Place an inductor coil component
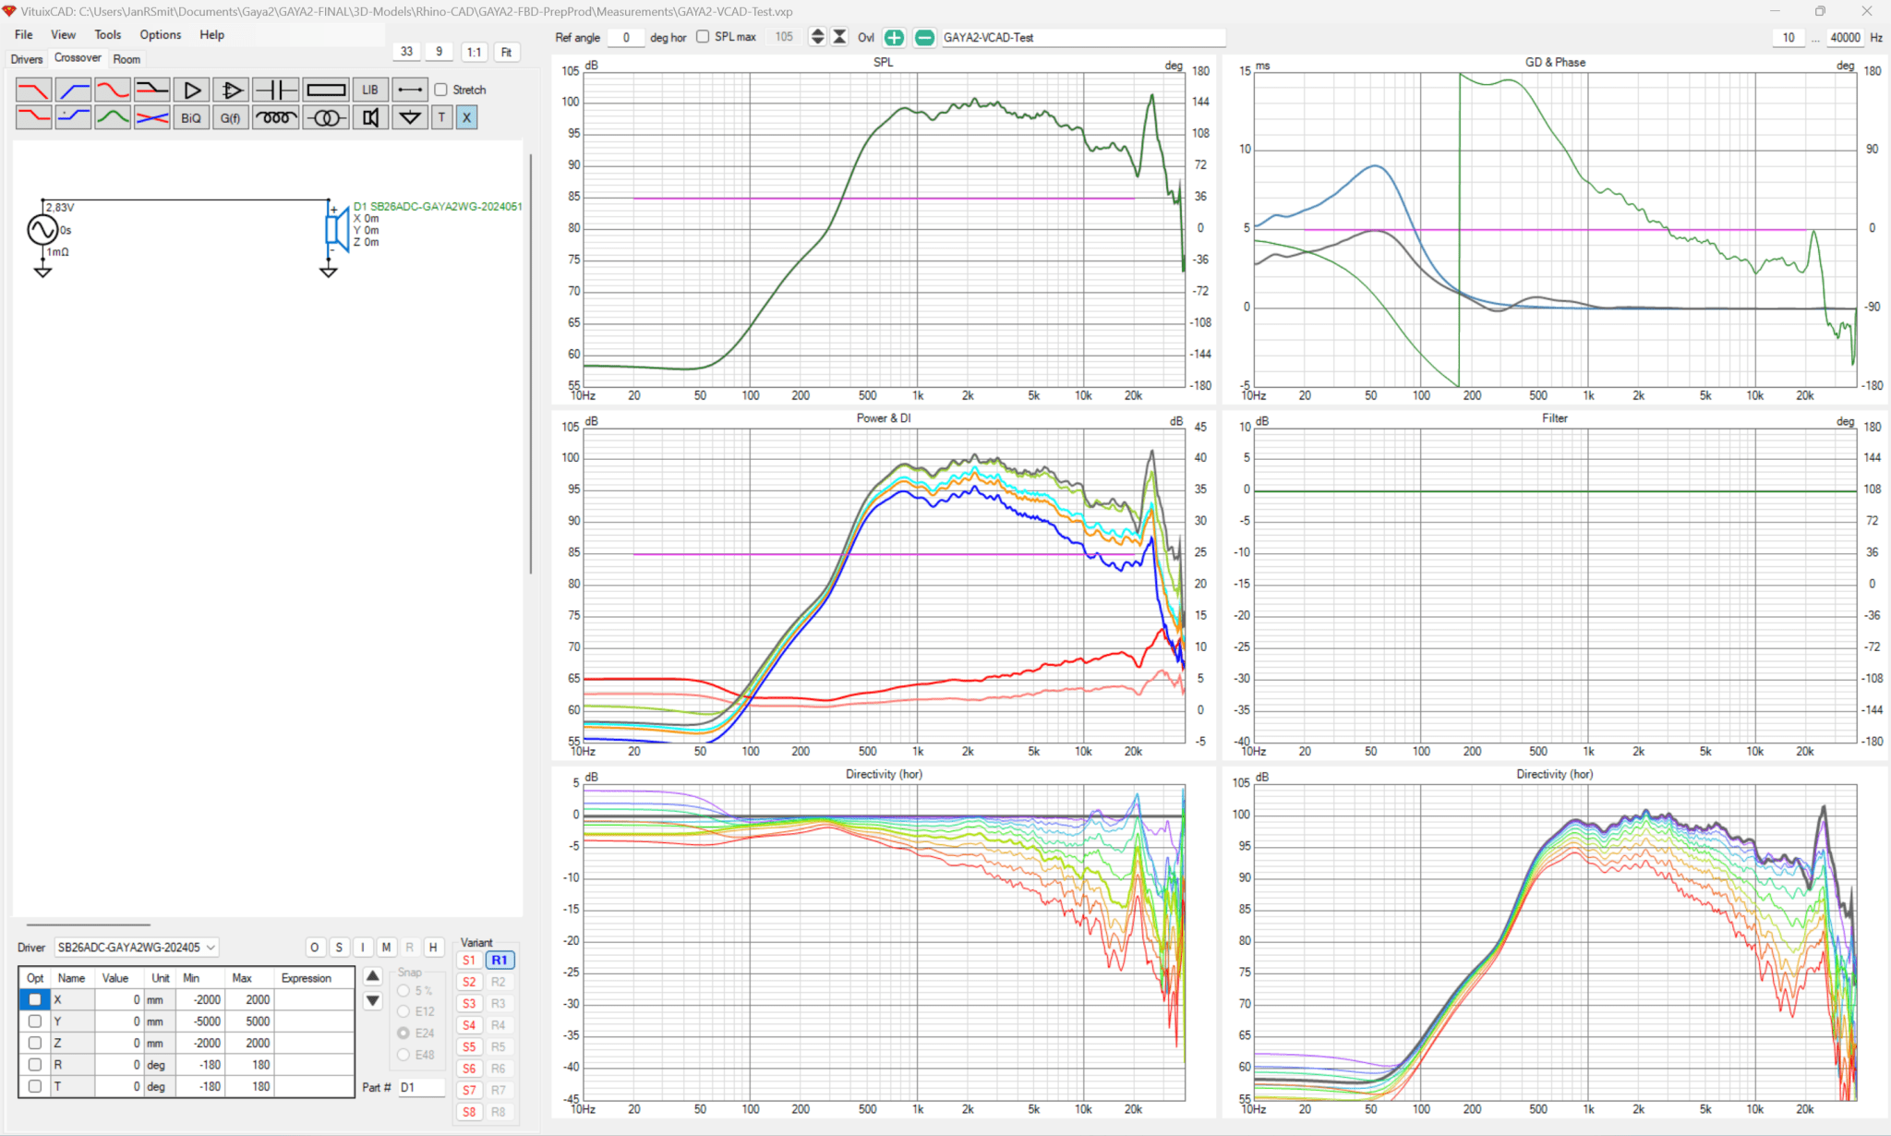This screenshot has height=1136, width=1891. pos(275,117)
